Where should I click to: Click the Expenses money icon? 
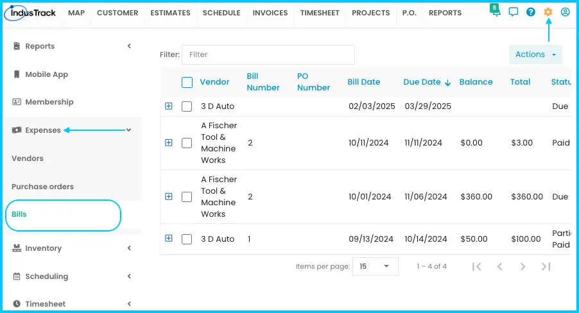coord(17,130)
